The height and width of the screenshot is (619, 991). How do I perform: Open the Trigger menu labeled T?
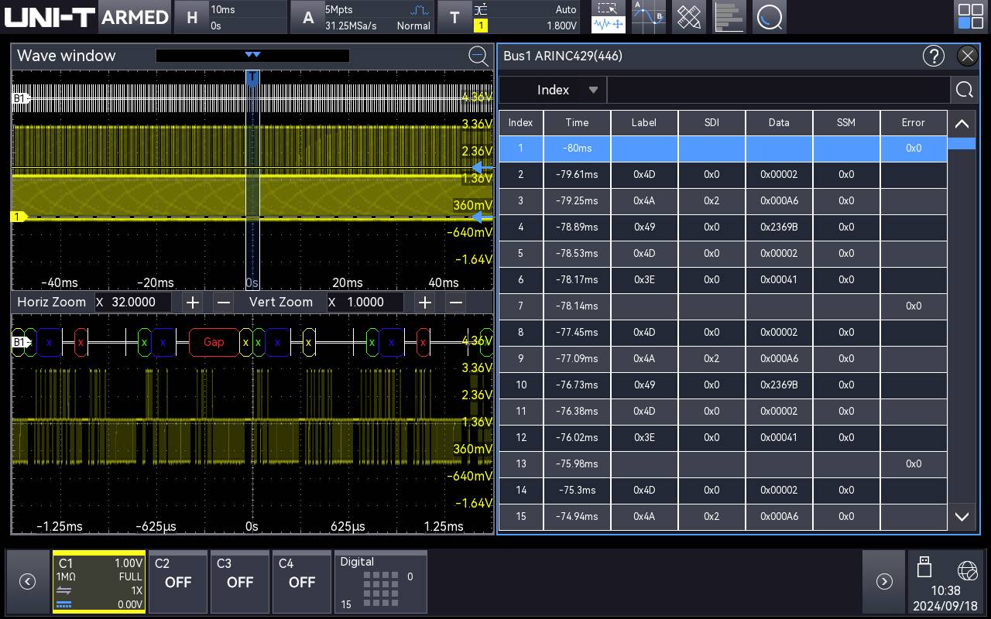(x=454, y=16)
